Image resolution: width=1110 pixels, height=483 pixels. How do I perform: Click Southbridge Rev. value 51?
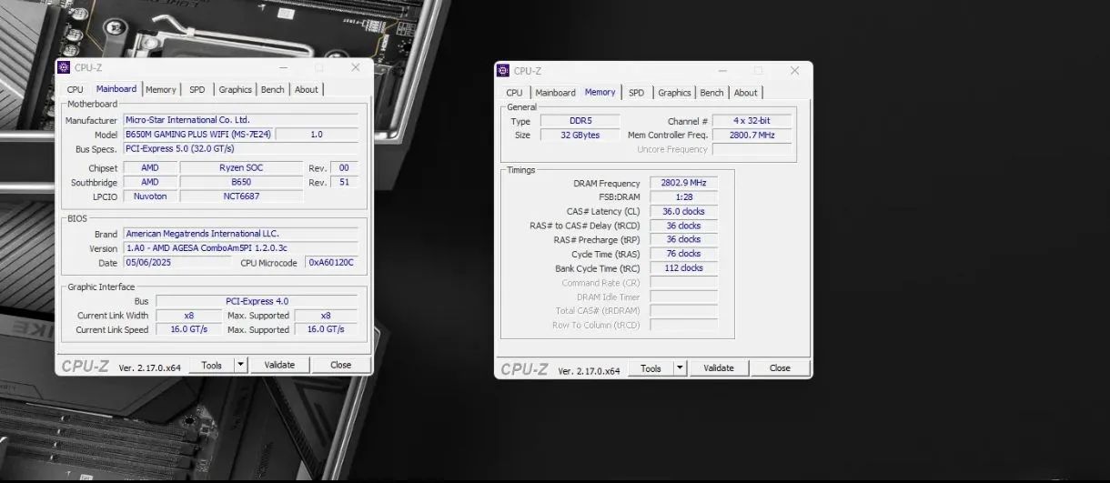point(344,182)
